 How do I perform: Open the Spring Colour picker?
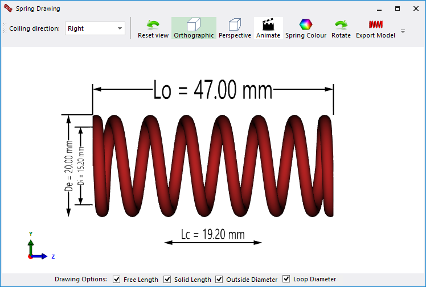point(306,28)
